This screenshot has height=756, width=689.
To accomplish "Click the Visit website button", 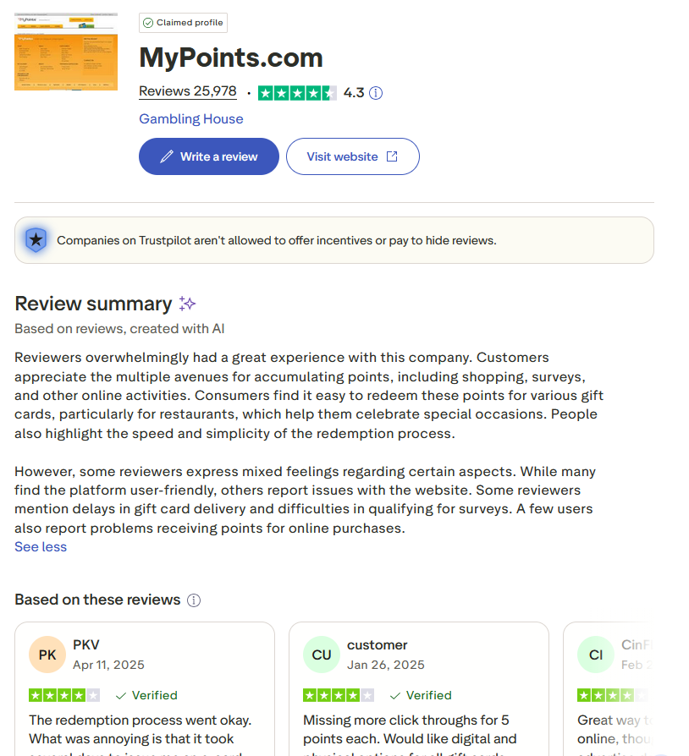I will pos(352,156).
